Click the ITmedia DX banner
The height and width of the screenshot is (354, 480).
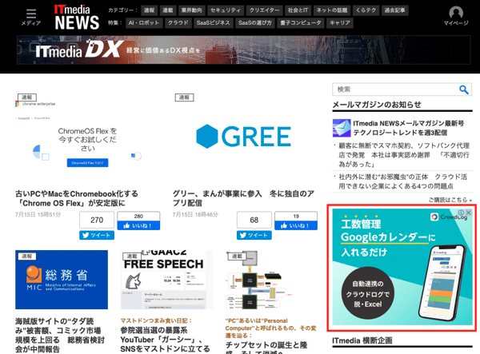point(243,50)
